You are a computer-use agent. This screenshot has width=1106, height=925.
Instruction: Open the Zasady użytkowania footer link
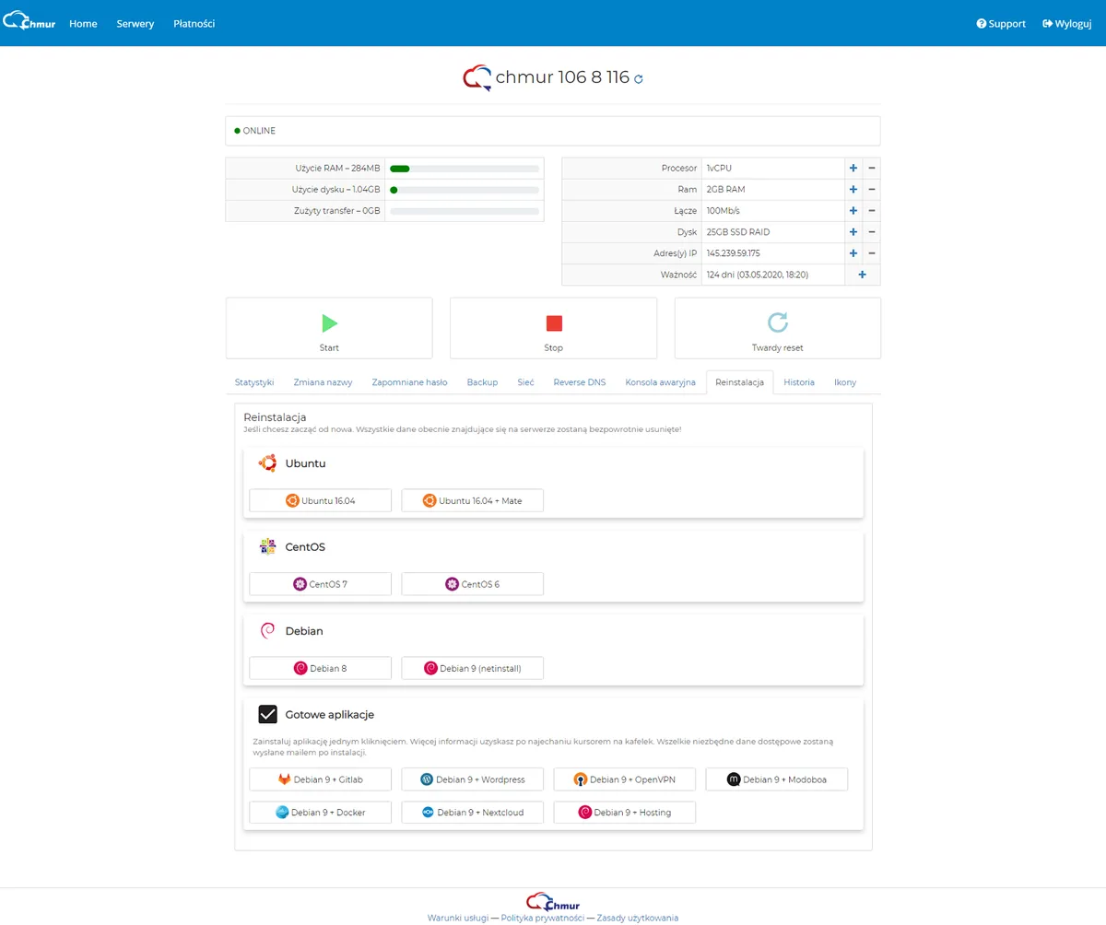click(638, 918)
